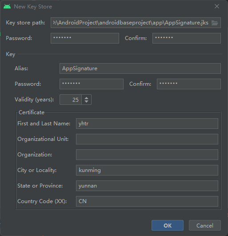This screenshot has width=228, height=236.
Task: Click the empty Organization field
Action: pyautogui.click(x=147, y=155)
